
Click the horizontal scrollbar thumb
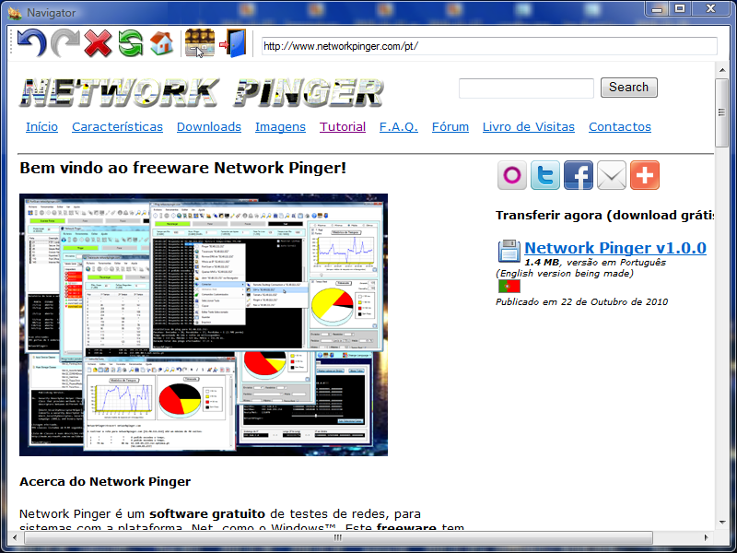coord(338,537)
